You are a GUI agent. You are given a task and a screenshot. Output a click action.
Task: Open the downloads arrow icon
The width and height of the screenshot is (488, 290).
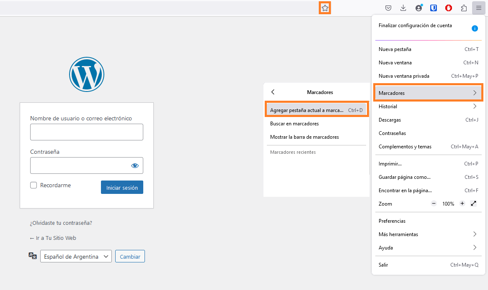point(403,8)
